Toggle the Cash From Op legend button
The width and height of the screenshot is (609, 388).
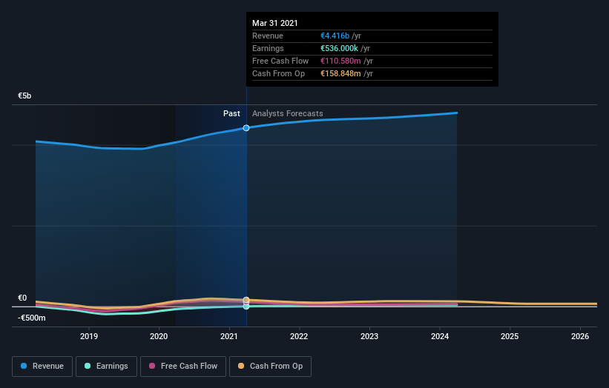pyautogui.click(x=270, y=367)
